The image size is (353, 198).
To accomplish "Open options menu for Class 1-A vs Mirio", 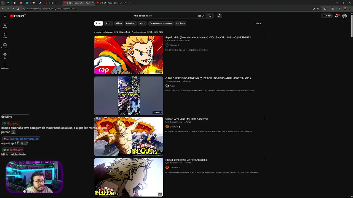I will pos(264,119).
